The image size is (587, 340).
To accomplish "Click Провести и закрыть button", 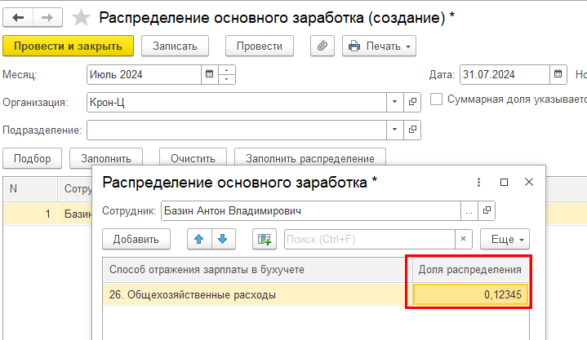I will tap(68, 46).
